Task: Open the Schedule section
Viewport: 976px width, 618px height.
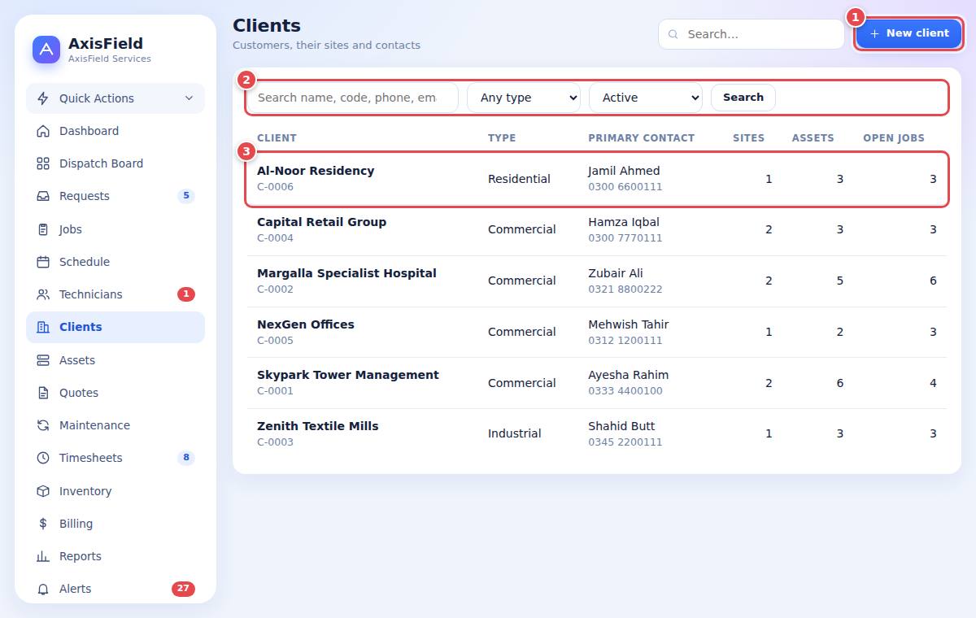Action: (115, 262)
